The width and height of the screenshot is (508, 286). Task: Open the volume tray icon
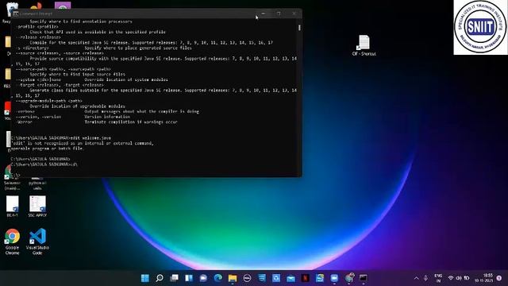[x=459, y=278]
